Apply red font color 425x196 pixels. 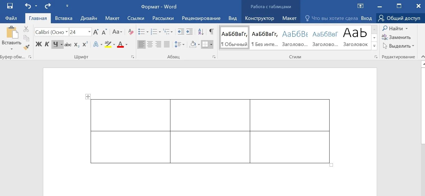click(x=120, y=44)
